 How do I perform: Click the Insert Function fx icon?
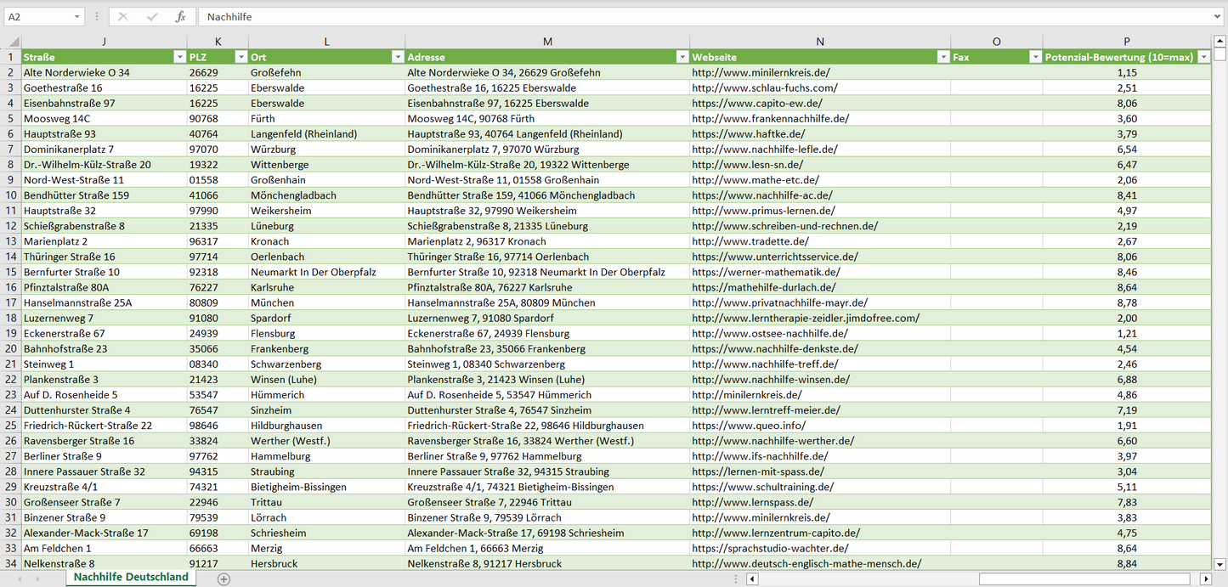coord(180,17)
